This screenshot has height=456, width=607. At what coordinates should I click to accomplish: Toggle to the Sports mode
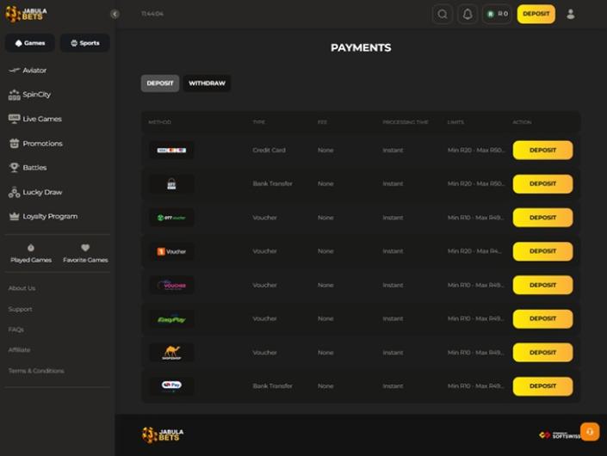(x=84, y=43)
